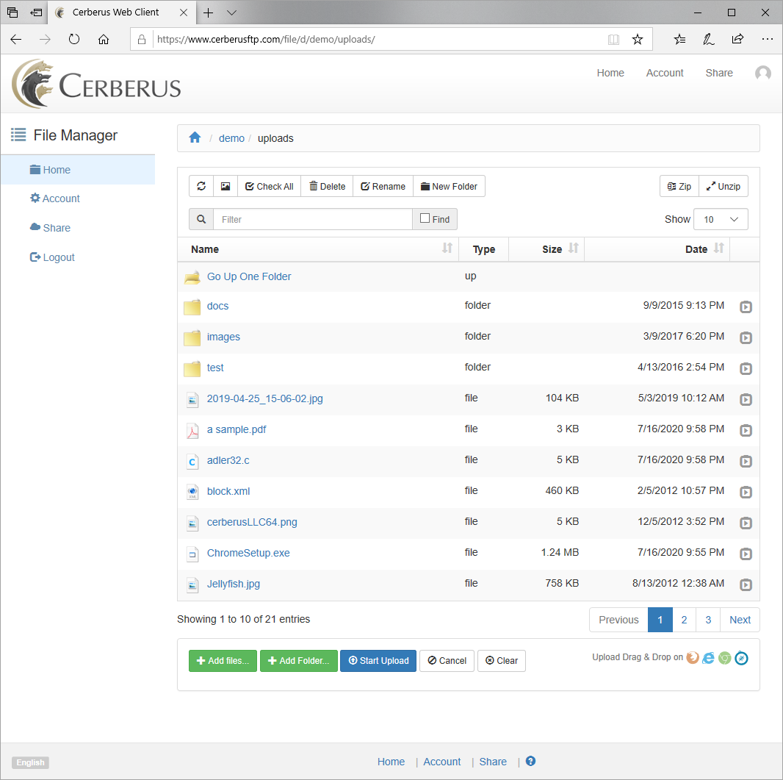
Task: Enable the Find checkbox
Action: click(425, 219)
